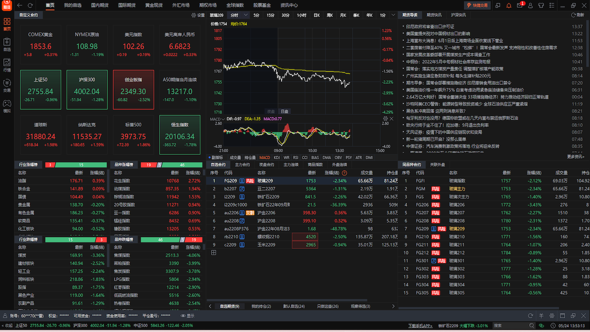Viewport: 590px width, 332px height.
Task: Click the 风险 badge on FG209 row
Action: click(x=250, y=181)
